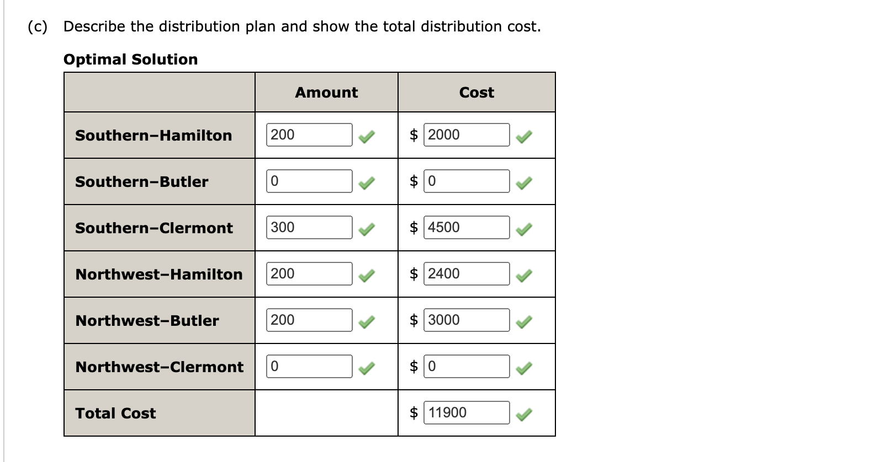Click the checkmark beside Northwest-Butler amount

[368, 320]
